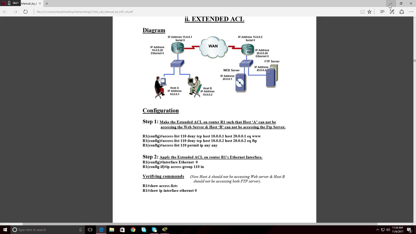Open Task View on taskbar
Screen dimensions: 416x234
pos(90,230)
